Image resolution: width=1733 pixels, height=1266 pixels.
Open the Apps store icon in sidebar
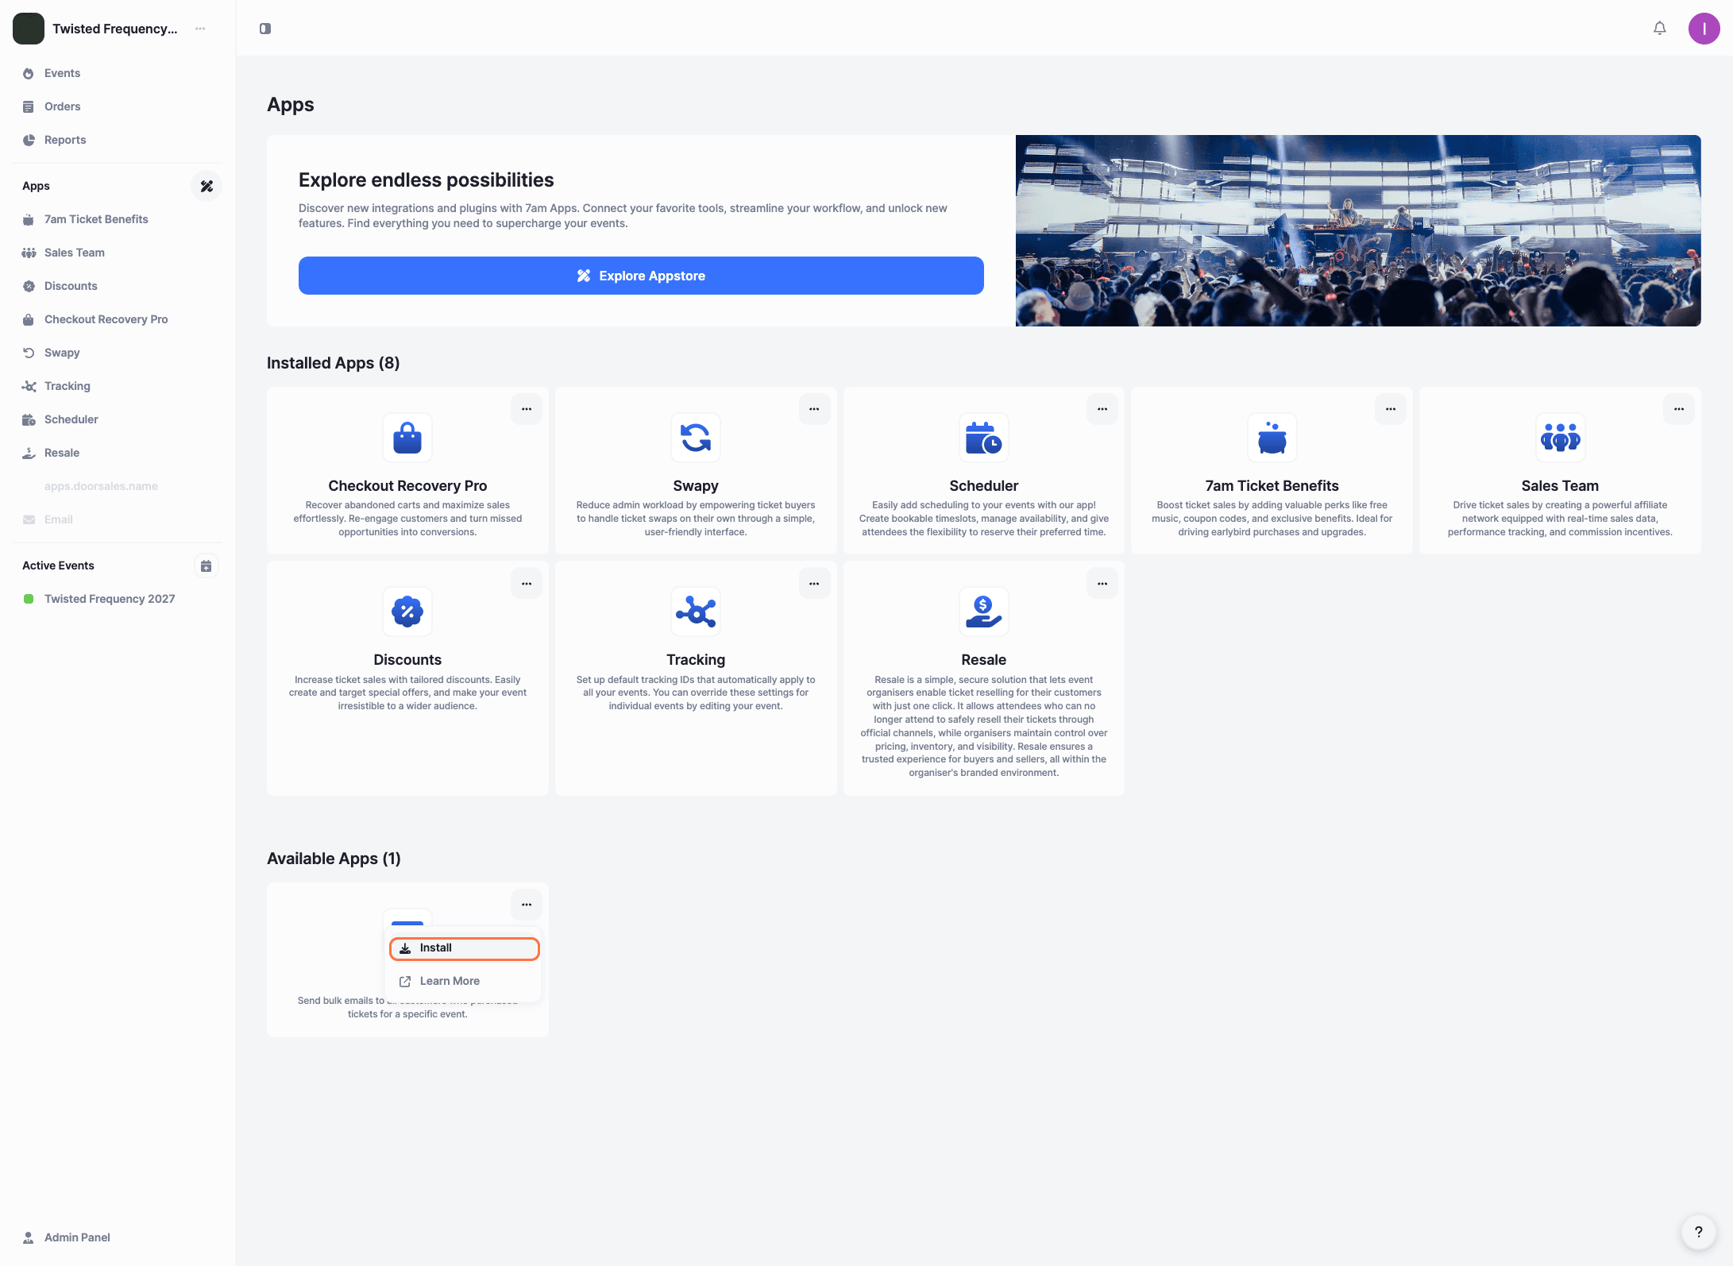(206, 186)
